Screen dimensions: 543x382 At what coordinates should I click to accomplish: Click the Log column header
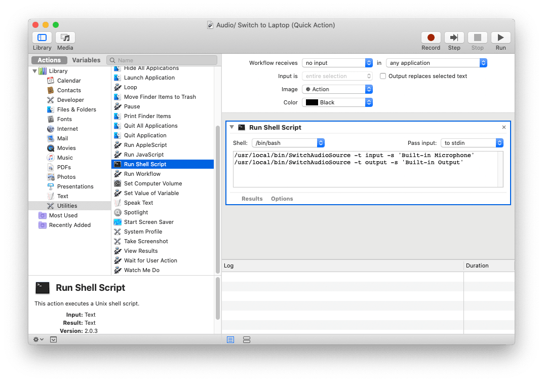pos(342,266)
